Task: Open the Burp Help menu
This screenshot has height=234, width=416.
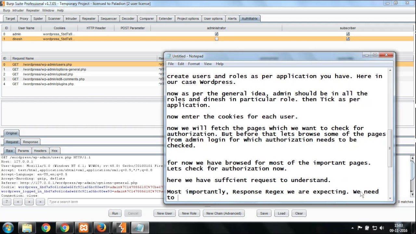Action: click(x=60, y=10)
